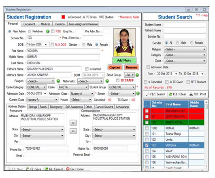
Task: Click the Add Photo button
Action: pyautogui.click(x=124, y=60)
